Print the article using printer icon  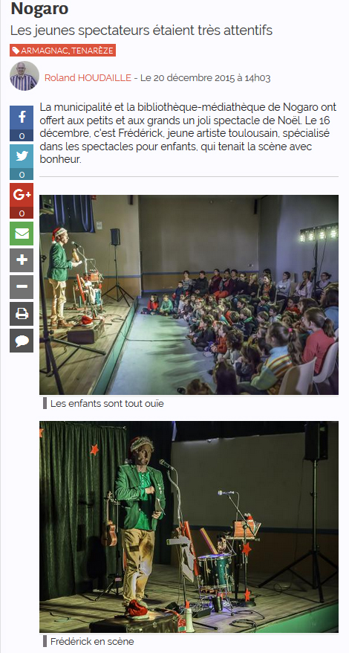click(x=22, y=314)
